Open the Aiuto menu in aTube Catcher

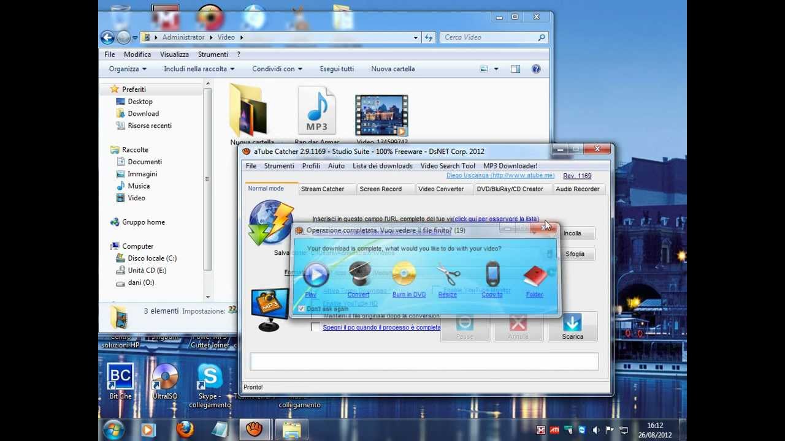pos(336,166)
